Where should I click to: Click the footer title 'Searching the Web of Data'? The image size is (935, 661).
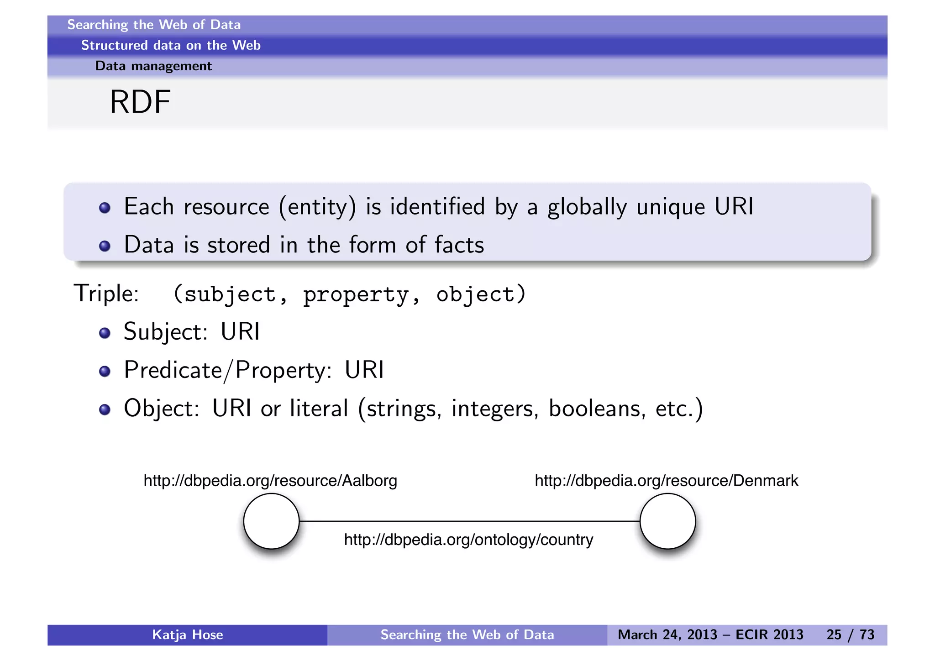467,635
